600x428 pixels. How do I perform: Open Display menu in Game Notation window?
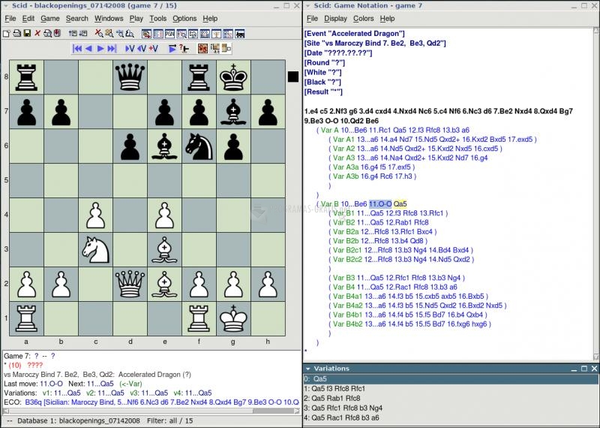click(x=335, y=18)
